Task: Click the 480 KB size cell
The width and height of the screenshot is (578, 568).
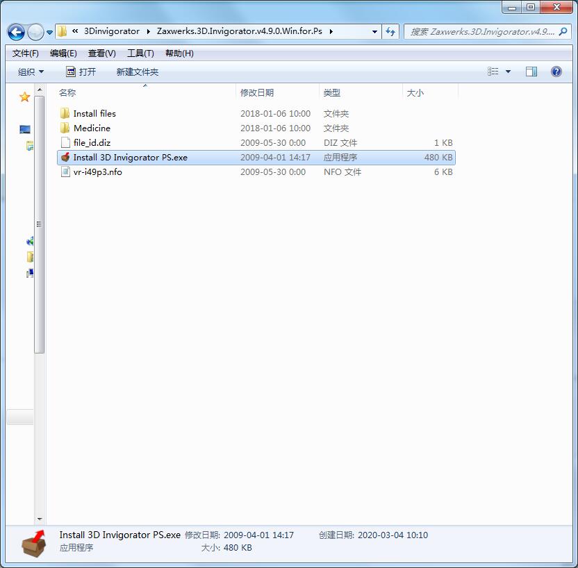Action: 438,158
